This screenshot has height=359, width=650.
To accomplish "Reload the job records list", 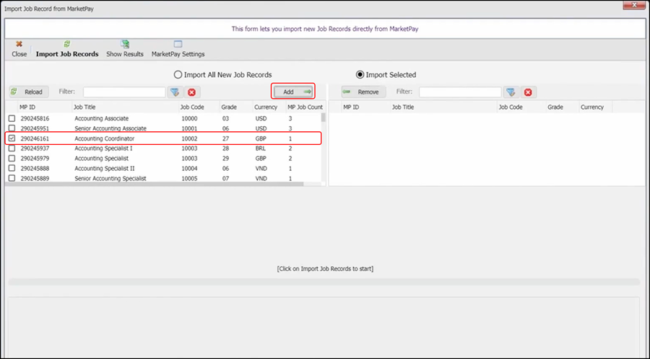I will coord(28,92).
